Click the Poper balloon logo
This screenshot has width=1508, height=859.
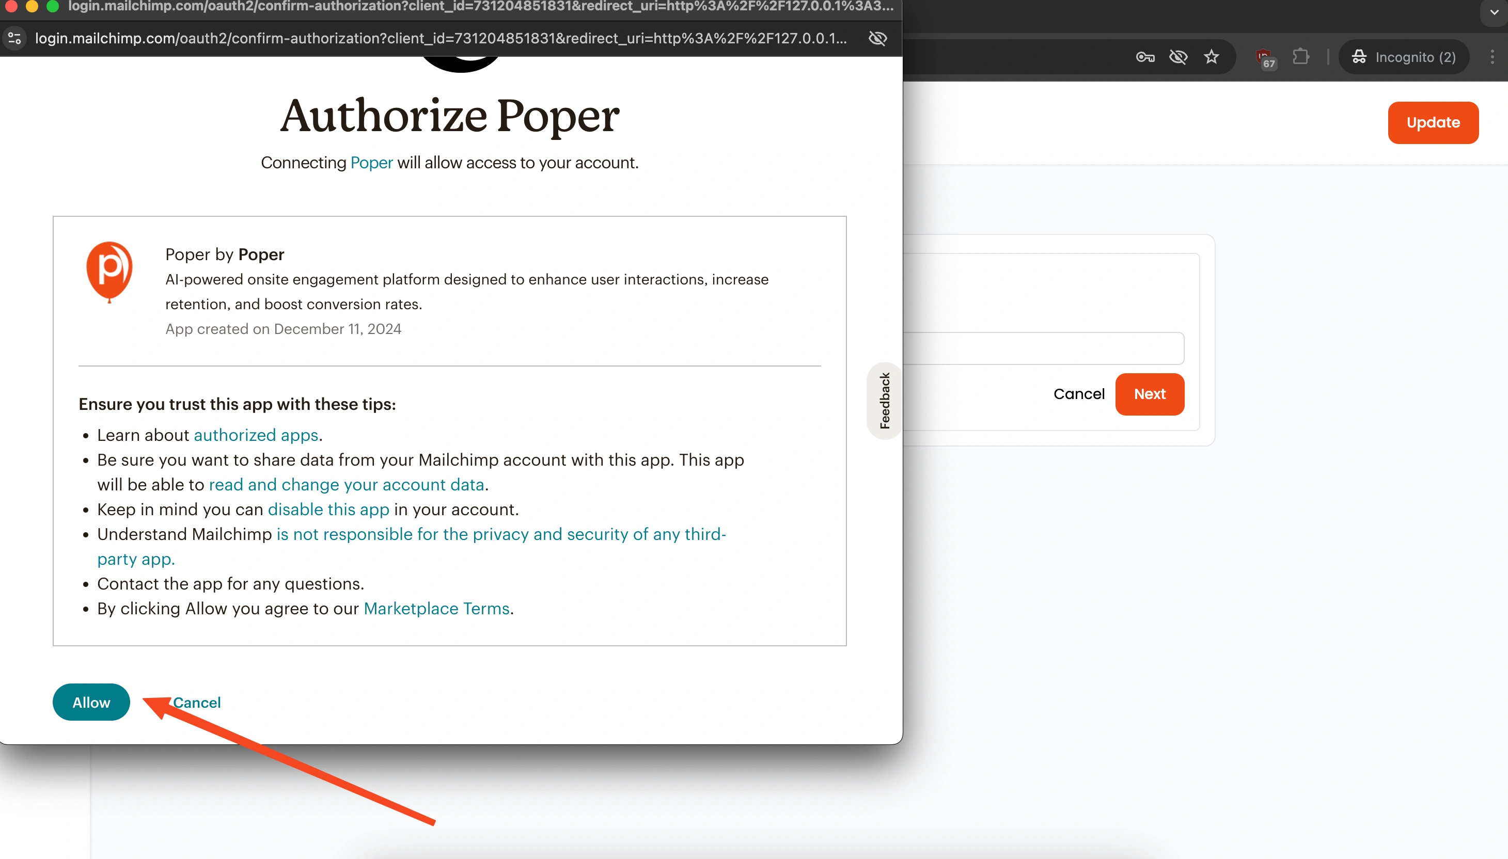click(109, 273)
